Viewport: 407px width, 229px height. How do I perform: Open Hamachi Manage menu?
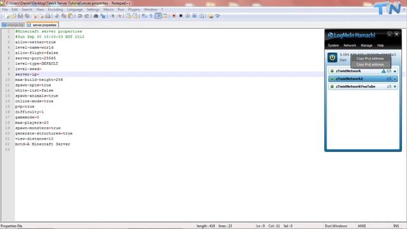click(366, 45)
